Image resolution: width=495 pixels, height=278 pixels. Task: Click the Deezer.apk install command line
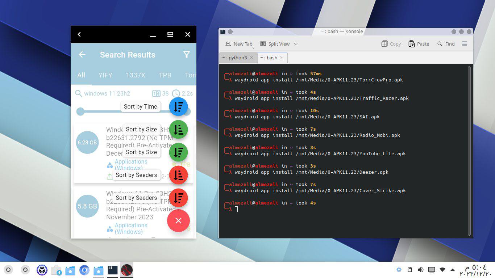(311, 172)
